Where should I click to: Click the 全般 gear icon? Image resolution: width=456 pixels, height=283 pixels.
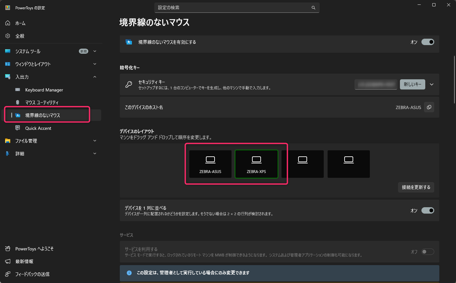8,36
